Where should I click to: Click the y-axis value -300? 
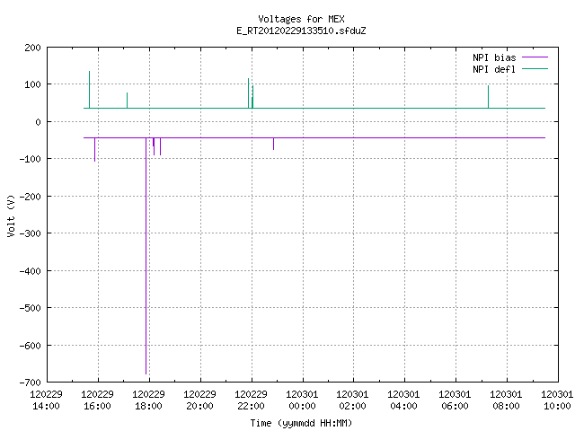[30, 233]
